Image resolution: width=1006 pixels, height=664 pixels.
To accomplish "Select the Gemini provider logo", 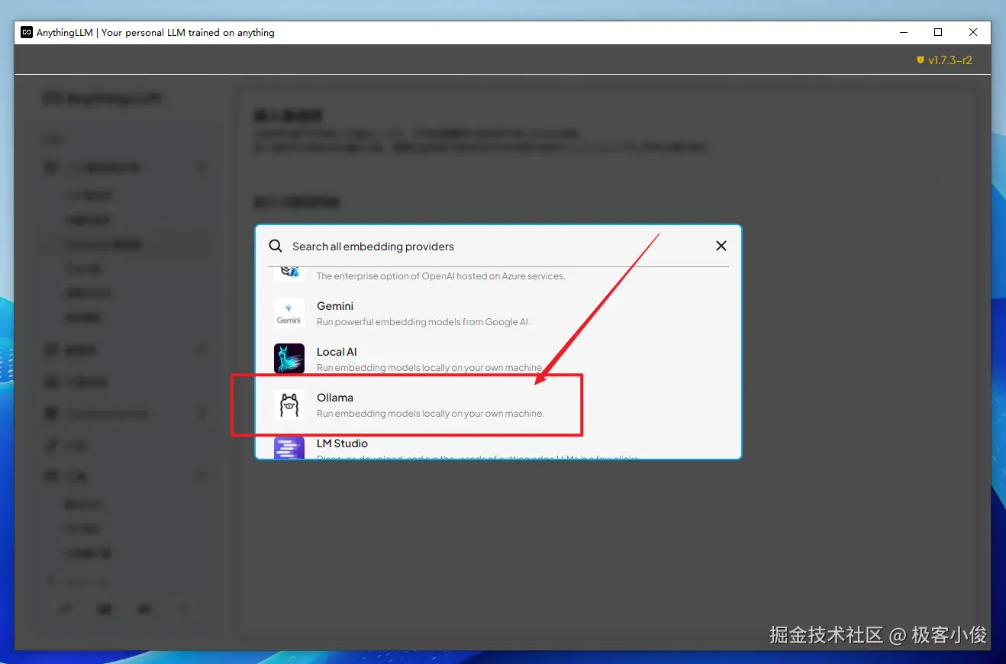I will point(289,313).
